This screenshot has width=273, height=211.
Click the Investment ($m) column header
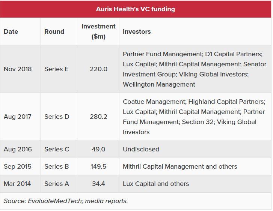(x=98, y=31)
